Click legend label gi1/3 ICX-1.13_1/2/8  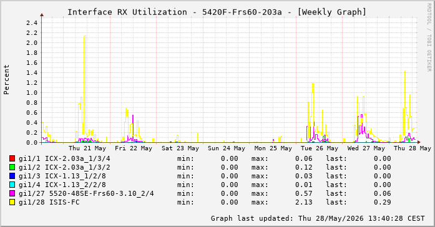(x=62, y=176)
